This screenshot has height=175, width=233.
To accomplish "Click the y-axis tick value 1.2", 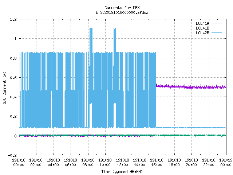I will [13, 19].
